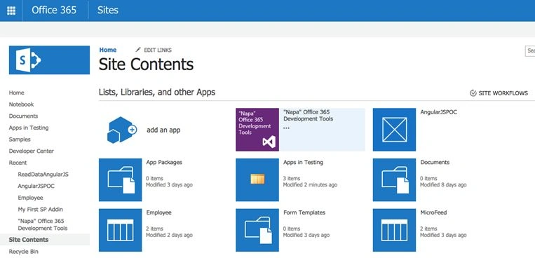Screen dimensions: 535x258
Task: Open the Napa Office 365 Development Tools tile
Action: 257,130
